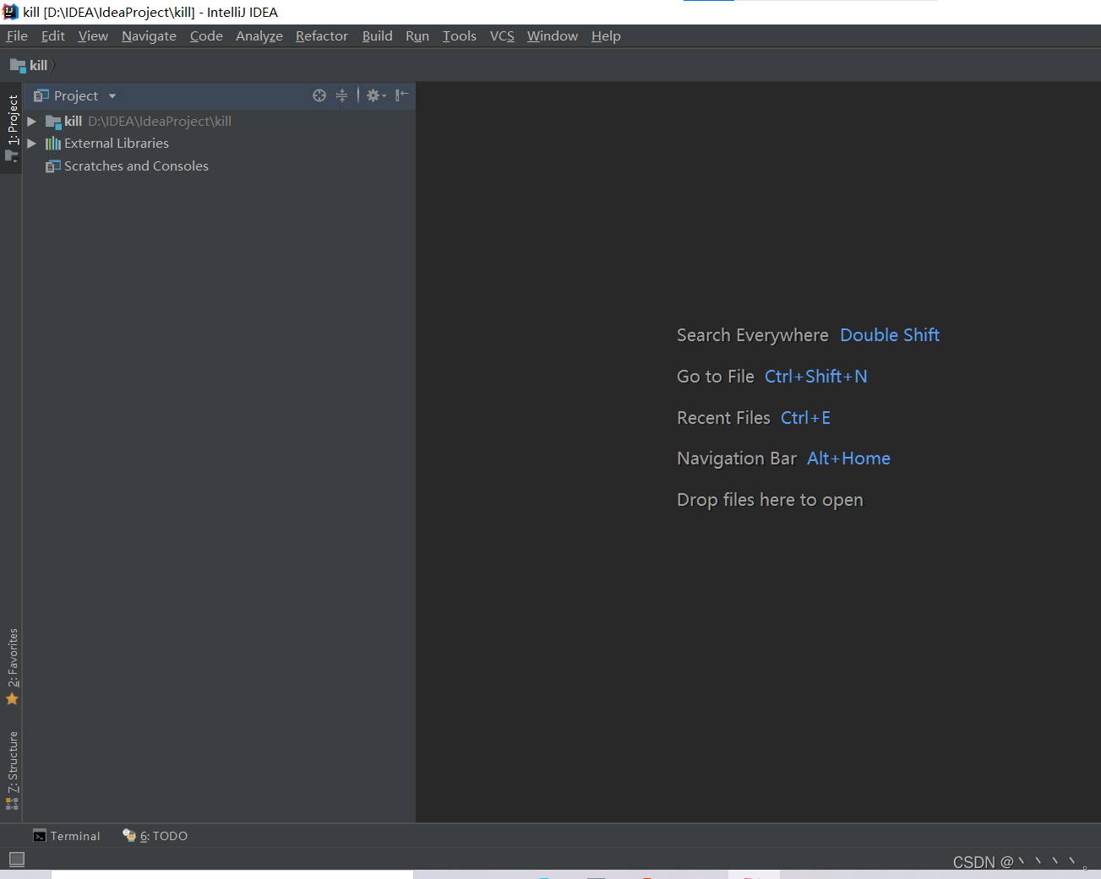This screenshot has height=879, width=1101.
Task: Open the Terminal tool window
Action: coord(66,836)
